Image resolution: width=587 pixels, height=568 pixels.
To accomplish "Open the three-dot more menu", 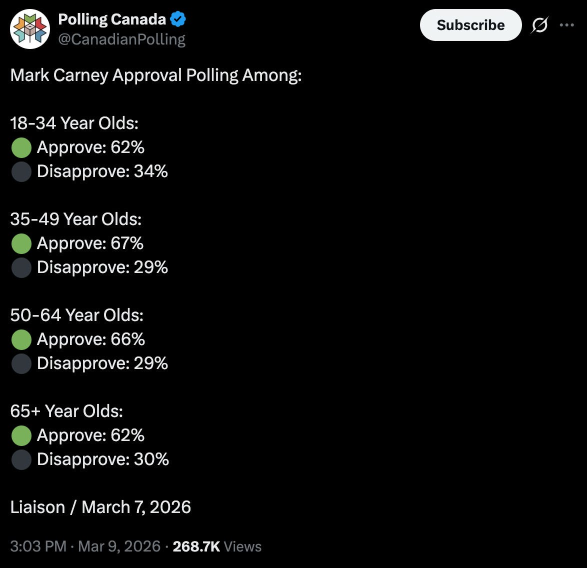I will point(567,25).
